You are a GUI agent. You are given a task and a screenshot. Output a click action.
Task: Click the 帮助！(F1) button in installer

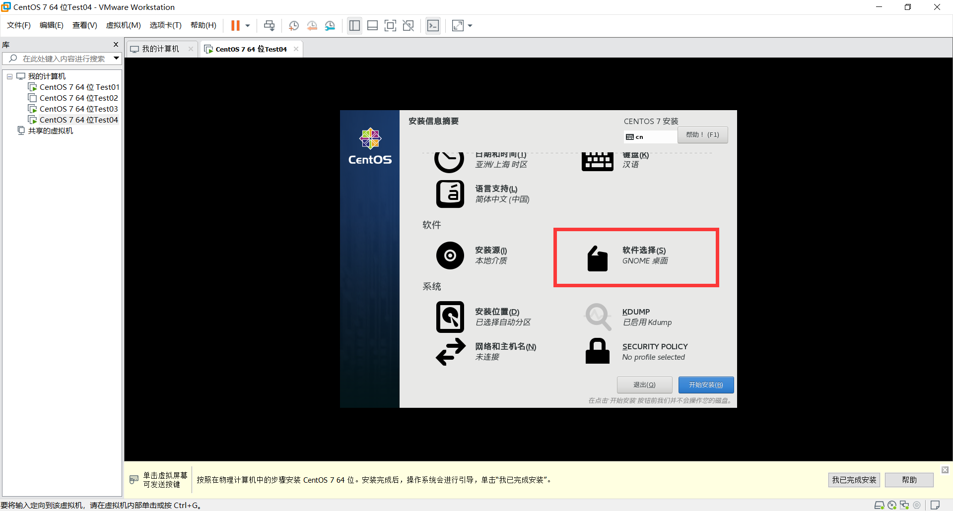click(703, 135)
